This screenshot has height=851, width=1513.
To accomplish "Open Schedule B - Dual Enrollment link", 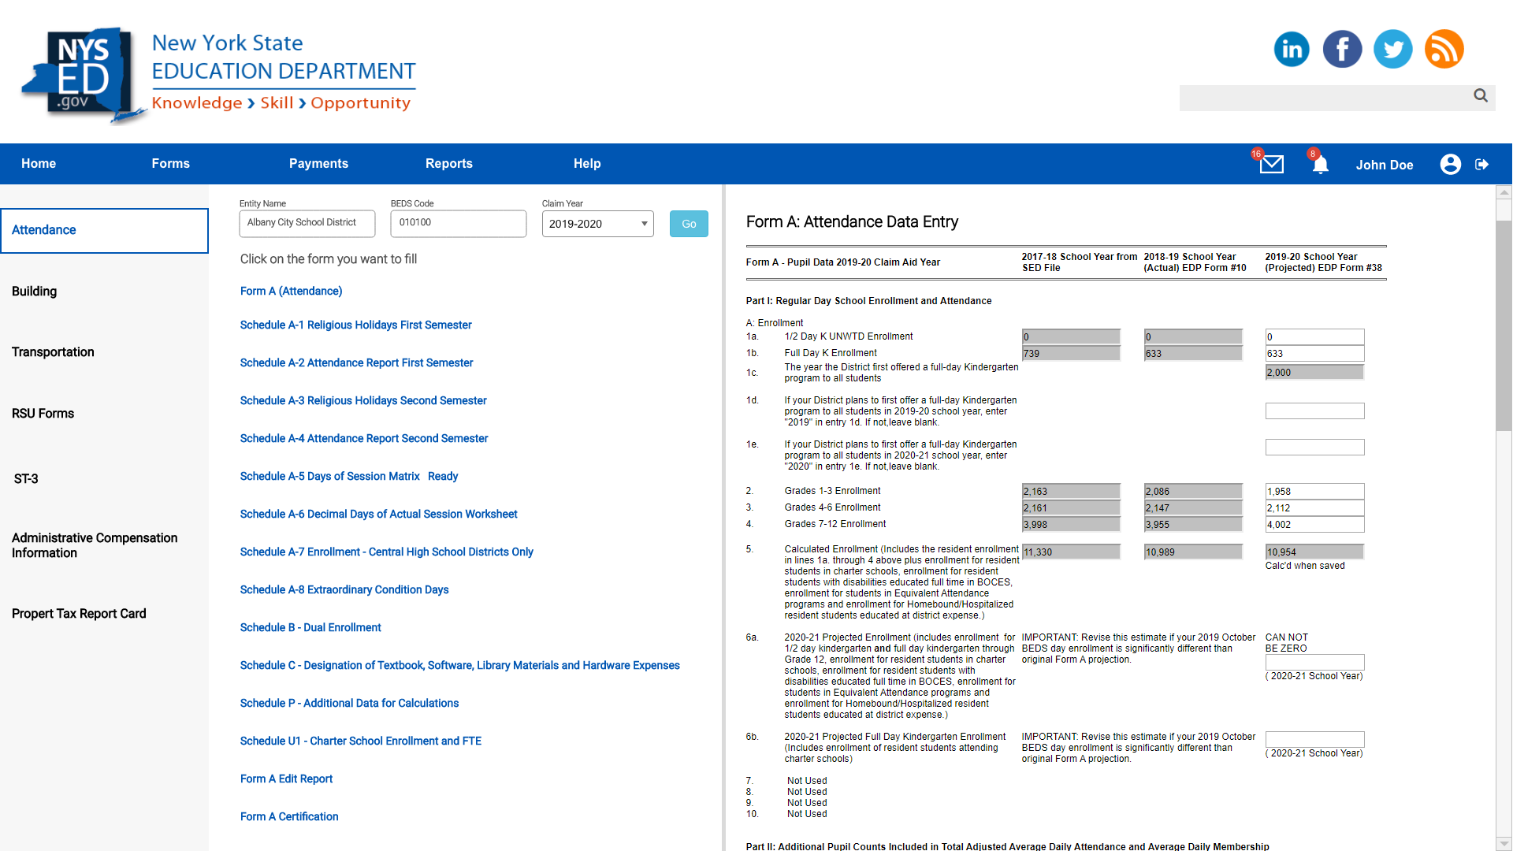I will [310, 627].
